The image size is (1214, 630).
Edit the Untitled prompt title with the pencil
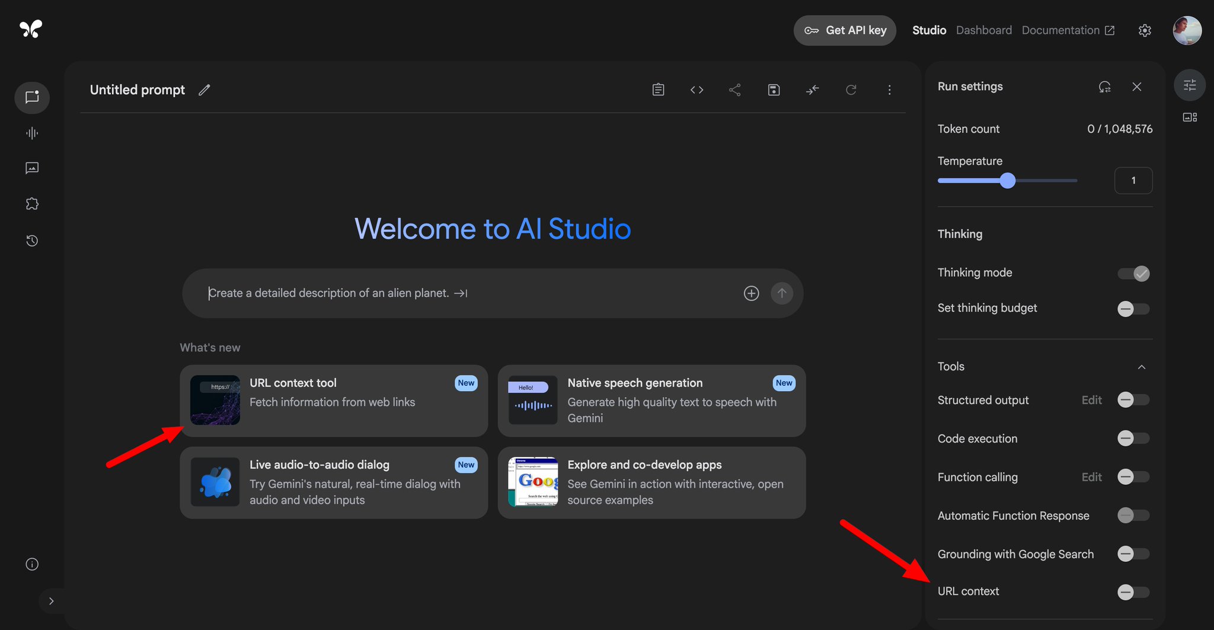tap(205, 90)
